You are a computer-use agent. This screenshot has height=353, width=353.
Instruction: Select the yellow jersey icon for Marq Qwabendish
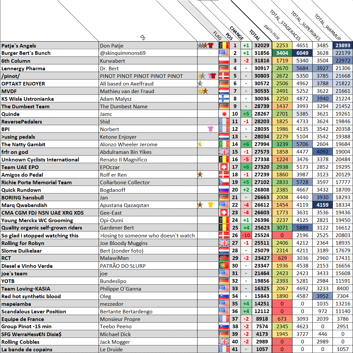[211, 205]
